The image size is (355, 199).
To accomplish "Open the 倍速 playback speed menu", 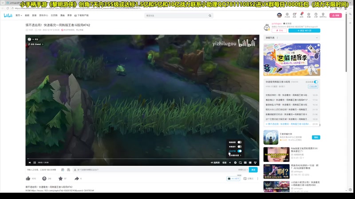I will coord(224,162).
